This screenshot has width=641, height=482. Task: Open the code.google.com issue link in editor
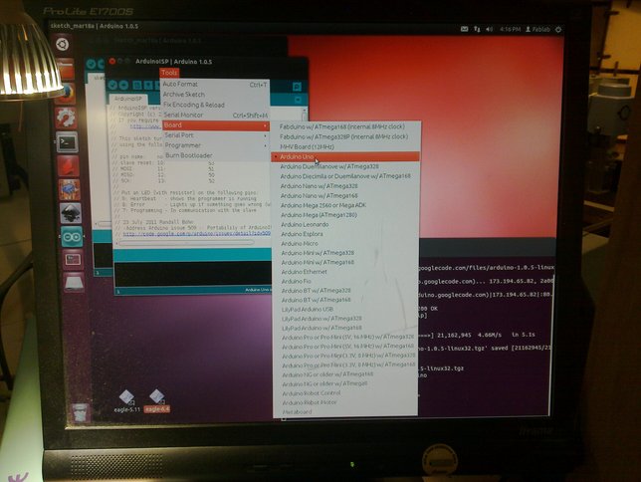click(x=197, y=234)
